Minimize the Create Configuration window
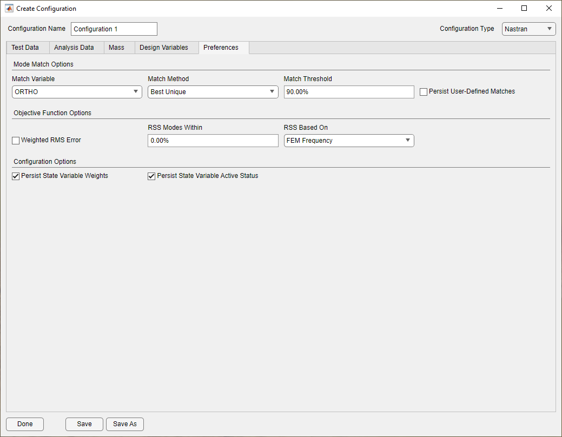Screen dimensions: 562x437 pyautogui.click(x=500, y=8)
